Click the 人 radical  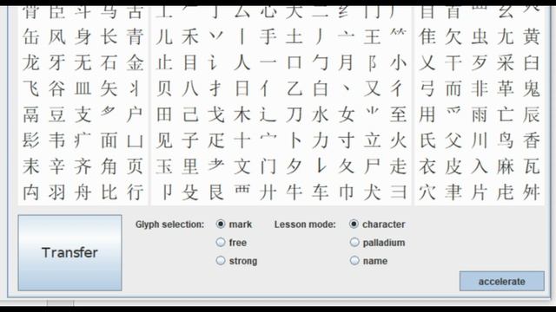pos(242,62)
